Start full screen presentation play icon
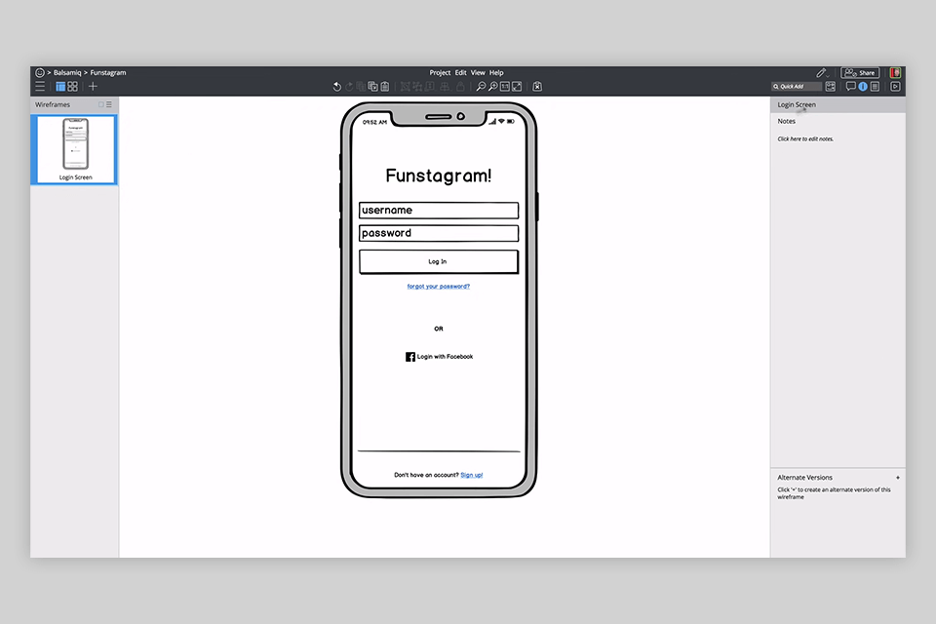 [x=895, y=87]
